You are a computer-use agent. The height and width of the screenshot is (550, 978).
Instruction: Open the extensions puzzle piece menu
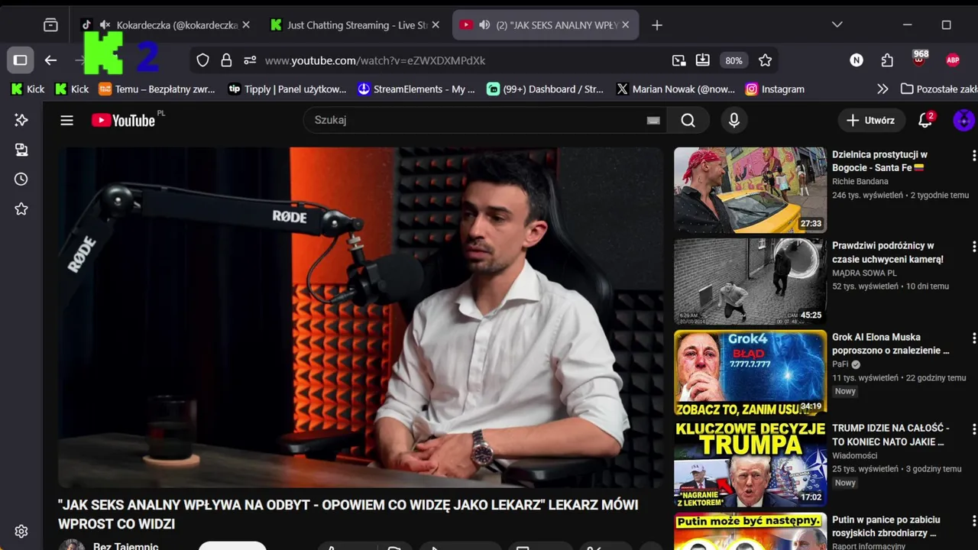tap(887, 60)
